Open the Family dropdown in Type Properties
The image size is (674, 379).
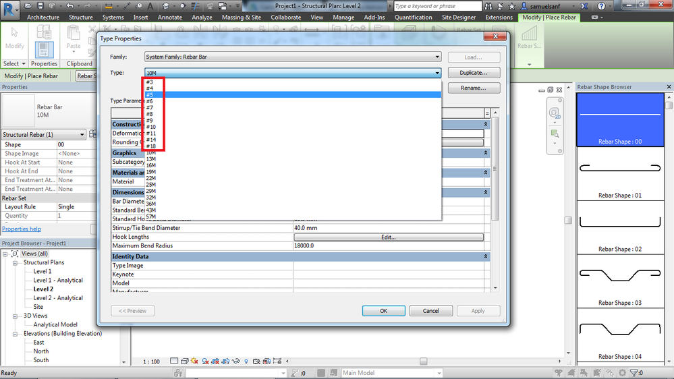293,57
